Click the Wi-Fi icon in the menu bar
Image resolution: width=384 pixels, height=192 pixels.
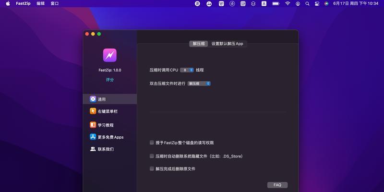coord(288,4)
